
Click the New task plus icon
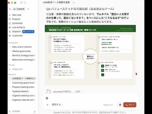tap(10, 15)
